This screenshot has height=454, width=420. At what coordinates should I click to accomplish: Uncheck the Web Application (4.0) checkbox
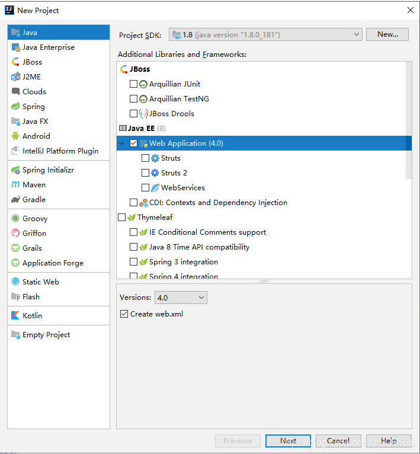click(133, 143)
